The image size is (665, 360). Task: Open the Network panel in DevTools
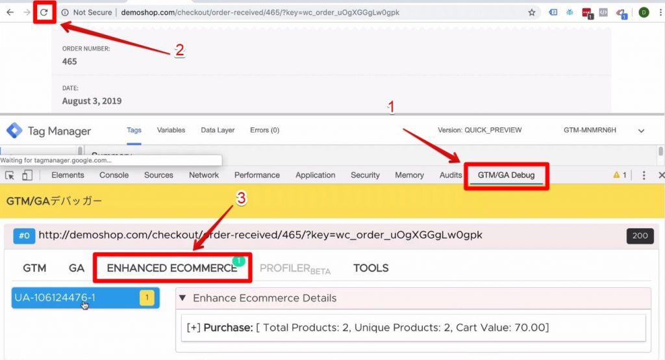tap(203, 175)
